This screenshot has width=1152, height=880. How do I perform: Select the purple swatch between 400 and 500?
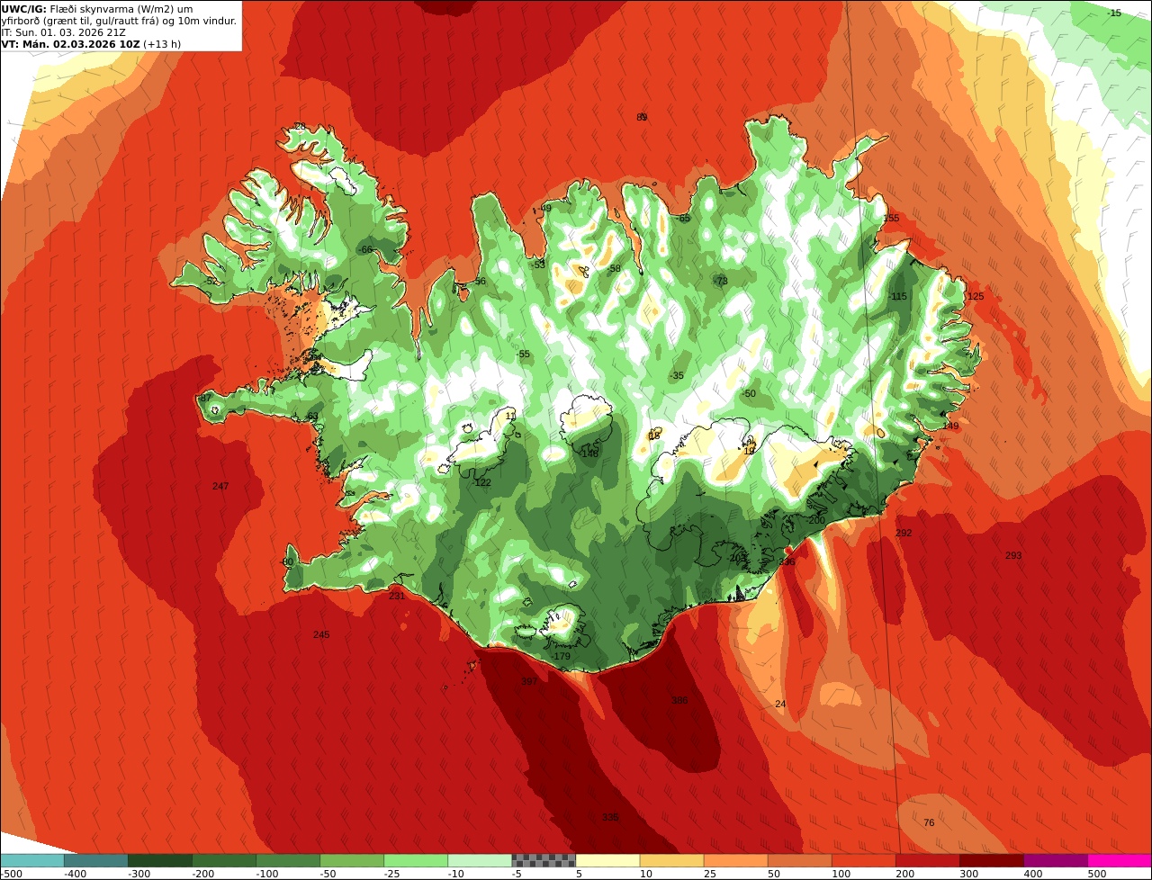point(1055,860)
